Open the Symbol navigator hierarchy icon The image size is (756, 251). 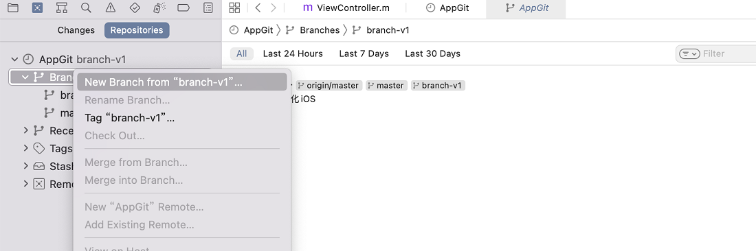click(62, 8)
